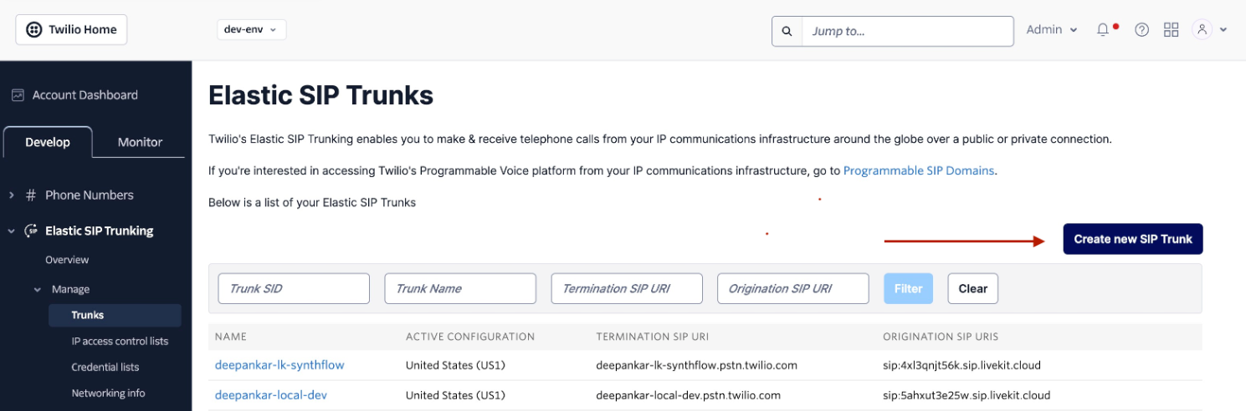Focus the Jump to search field
Screen dimensions: 1246x411
907,31
